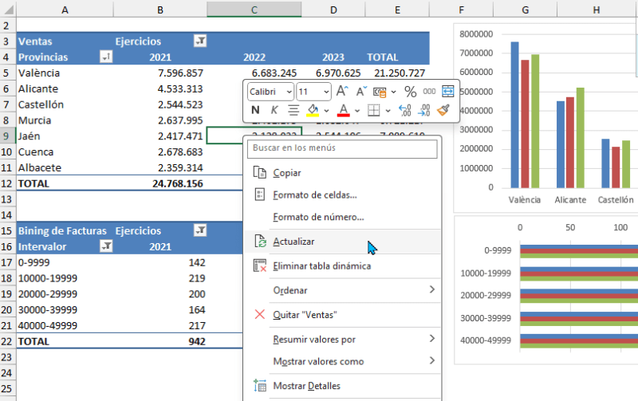Select cell with count 942
The width and height of the screenshot is (638, 401).
(x=160, y=341)
